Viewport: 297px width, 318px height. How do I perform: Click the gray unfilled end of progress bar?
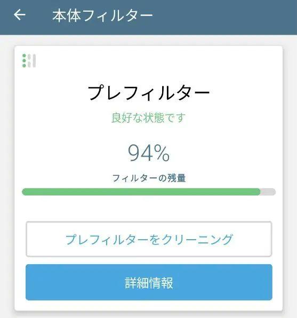click(x=268, y=192)
